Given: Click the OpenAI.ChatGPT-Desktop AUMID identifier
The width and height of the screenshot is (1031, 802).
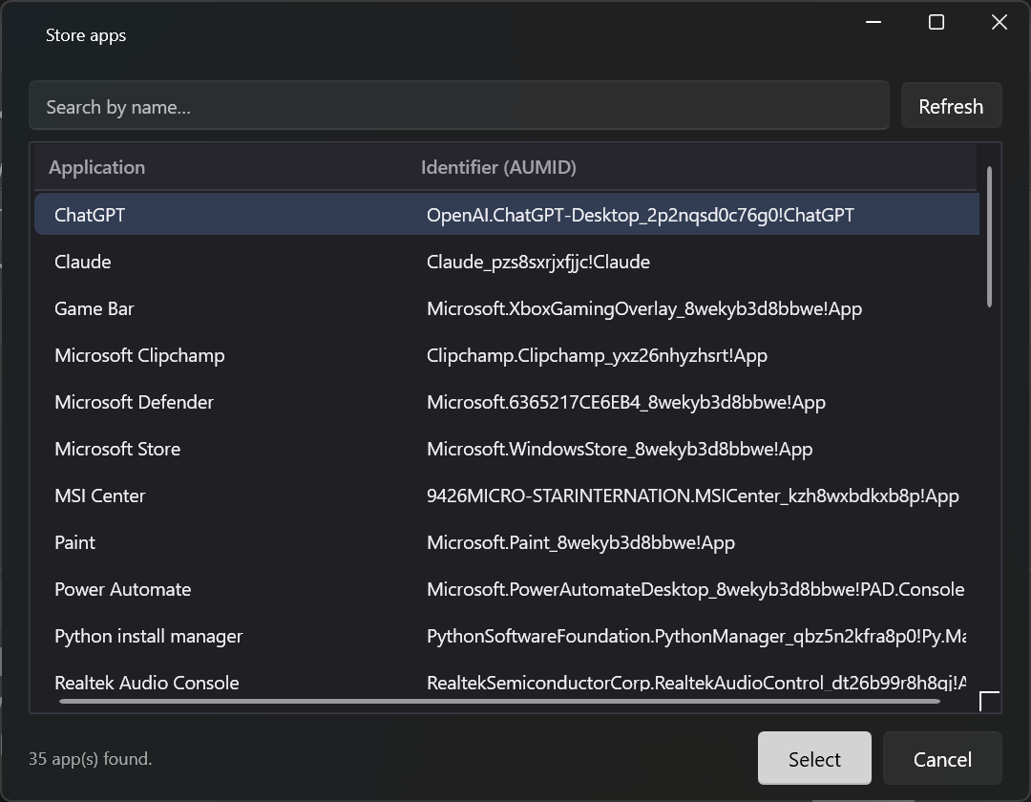Looking at the screenshot, I should [640, 215].
